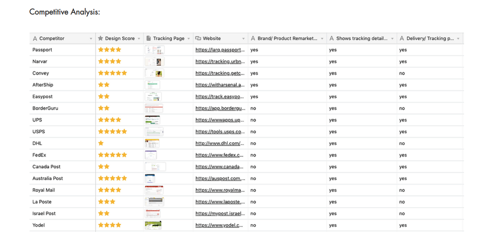Open Canada Post's tracking page thumbnail
The image size is (495, 234).
(x=155, y=167)
